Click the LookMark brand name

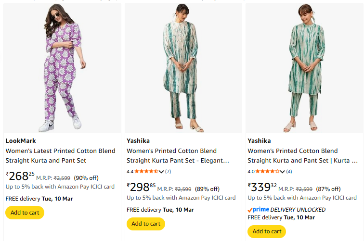21,141
